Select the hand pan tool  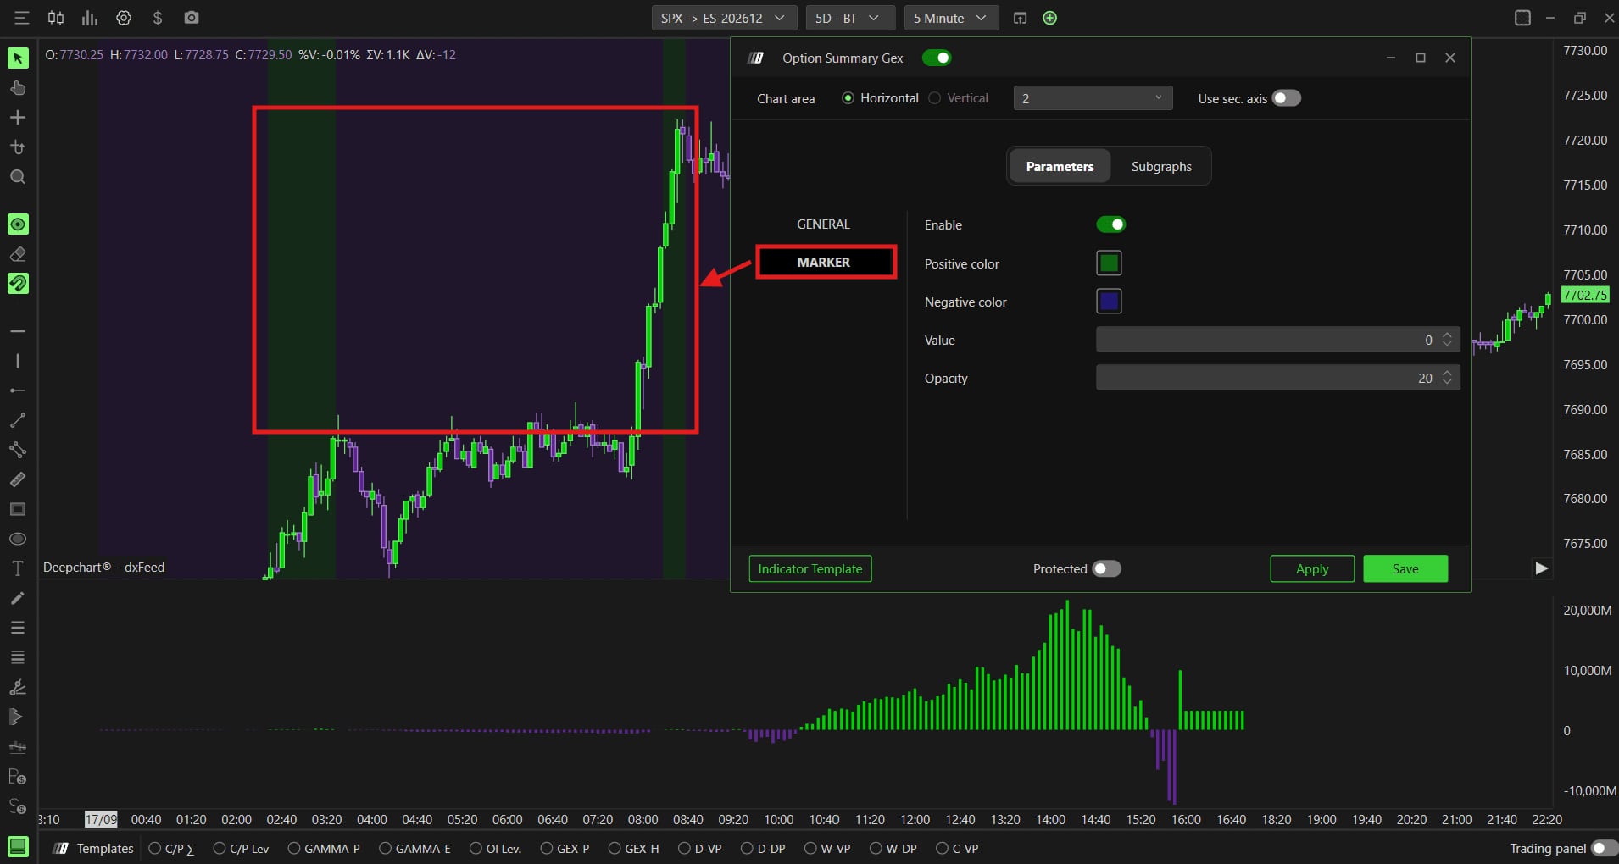[18, 88]
